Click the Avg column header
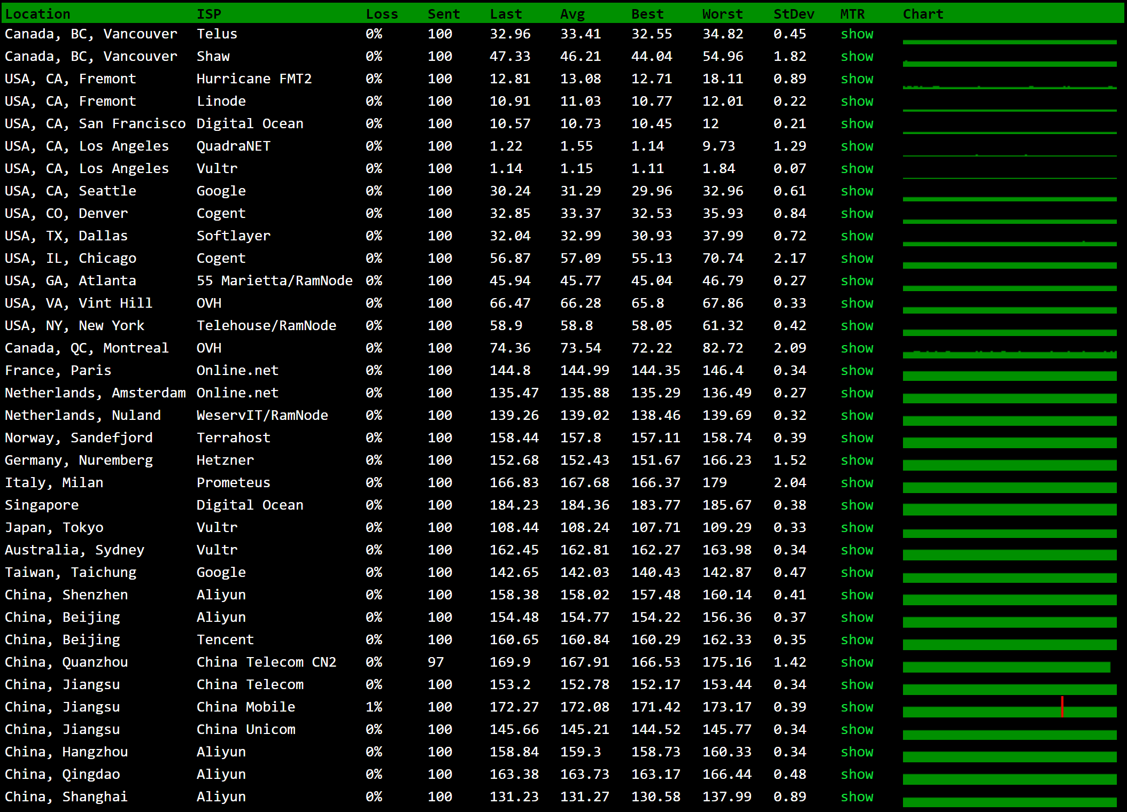1127x812 pixels. [x=573, y=14]
